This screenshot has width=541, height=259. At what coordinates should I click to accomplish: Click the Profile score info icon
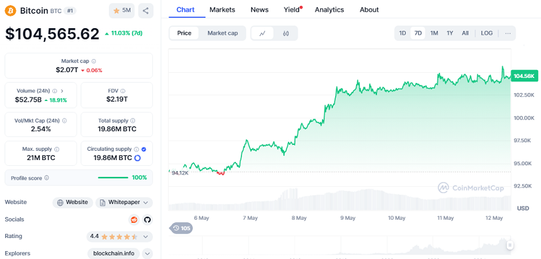point(47,178)
